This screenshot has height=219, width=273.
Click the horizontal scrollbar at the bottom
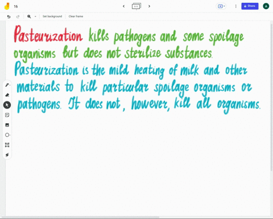(81, 217)
